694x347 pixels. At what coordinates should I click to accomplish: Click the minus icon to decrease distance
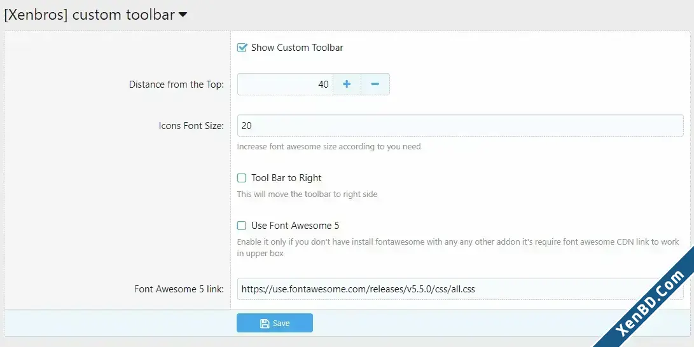[375, 84]
